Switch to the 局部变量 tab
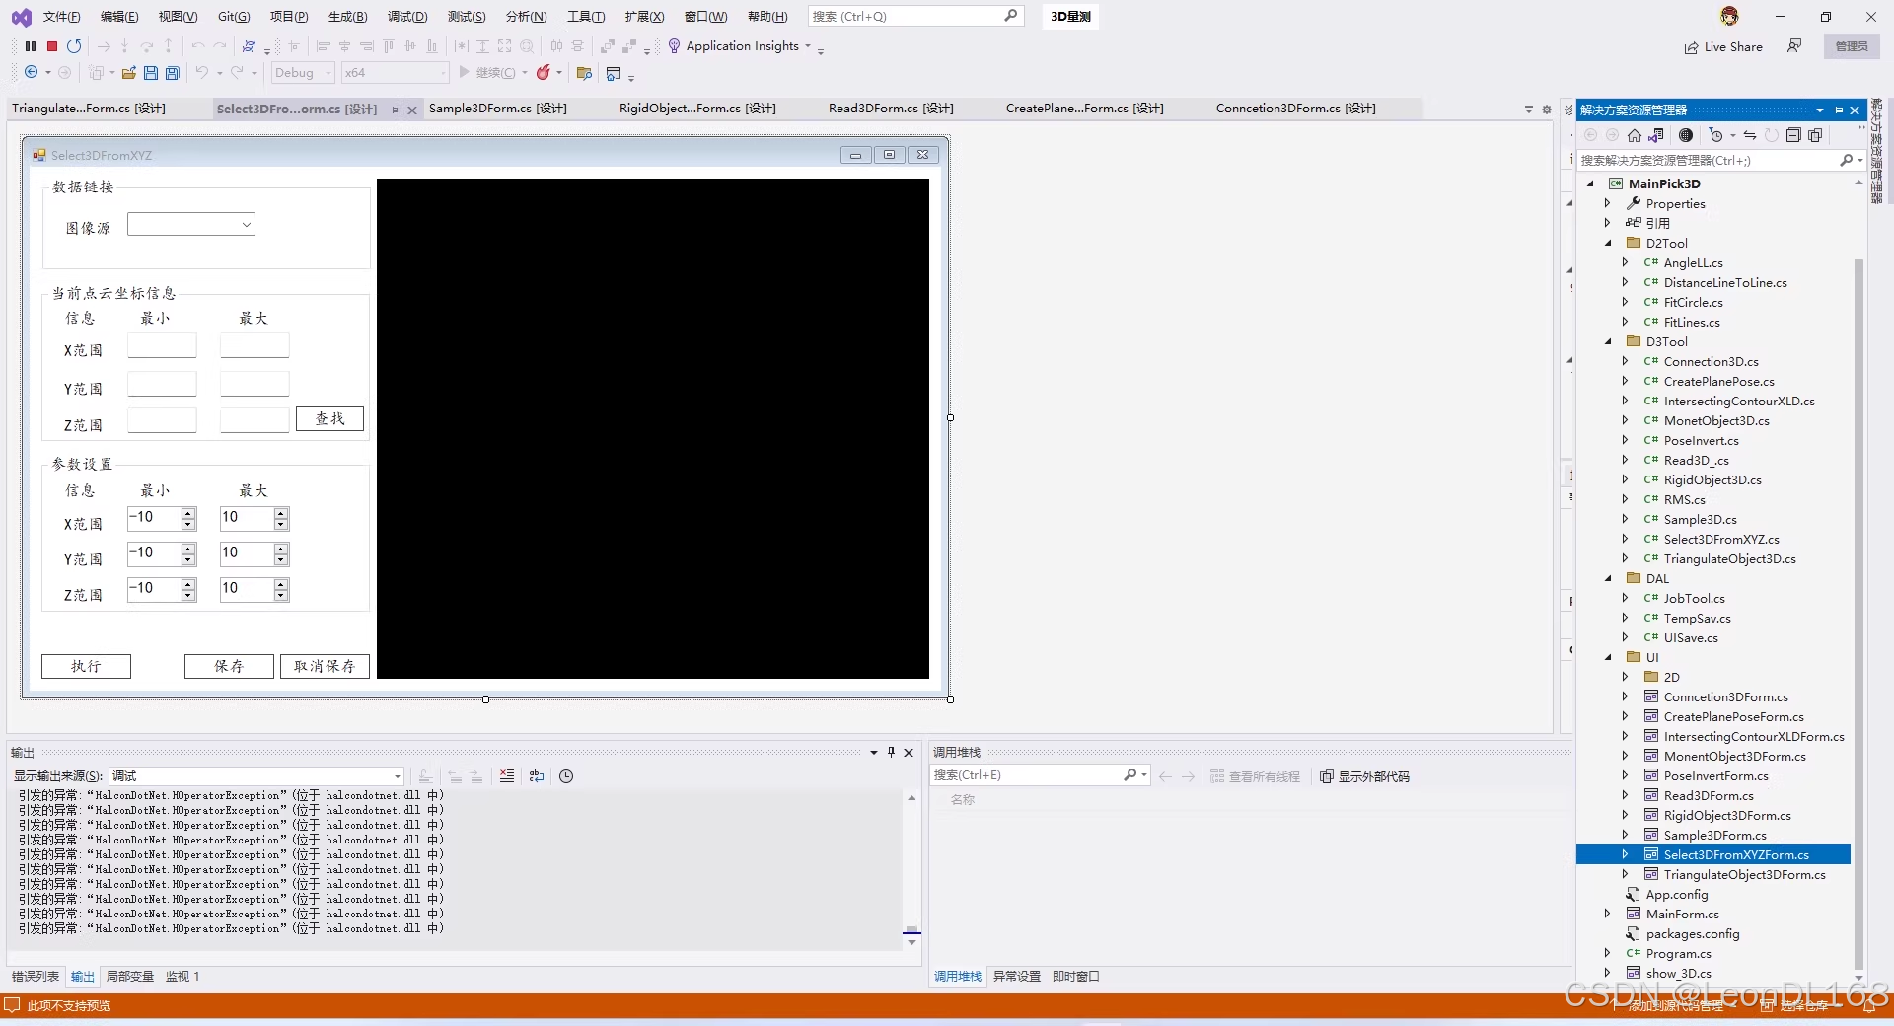The width and height of the screenshot is (1894, 1026). (x=130, y=977)
